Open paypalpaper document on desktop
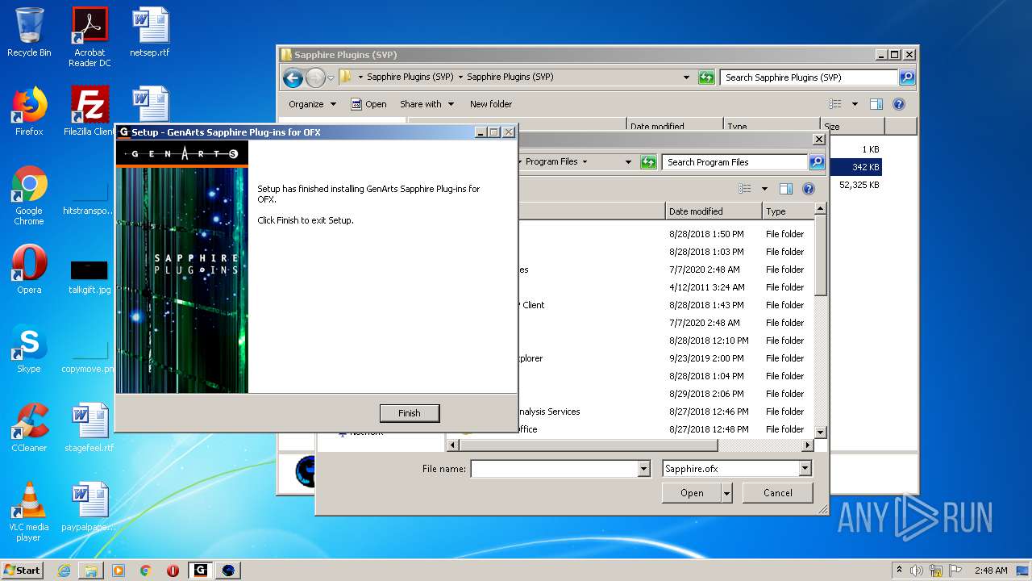This screenshot has width=1032, height=581. point(89,507)
